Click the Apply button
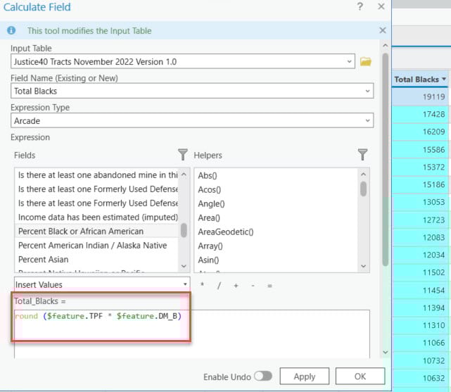451x392 pixels. (x=305, y=377)
